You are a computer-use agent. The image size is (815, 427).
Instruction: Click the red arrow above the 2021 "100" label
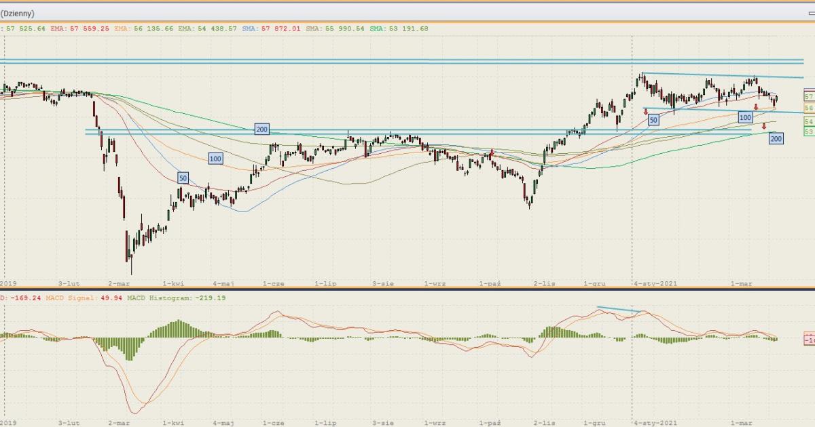tap(756, 107)
